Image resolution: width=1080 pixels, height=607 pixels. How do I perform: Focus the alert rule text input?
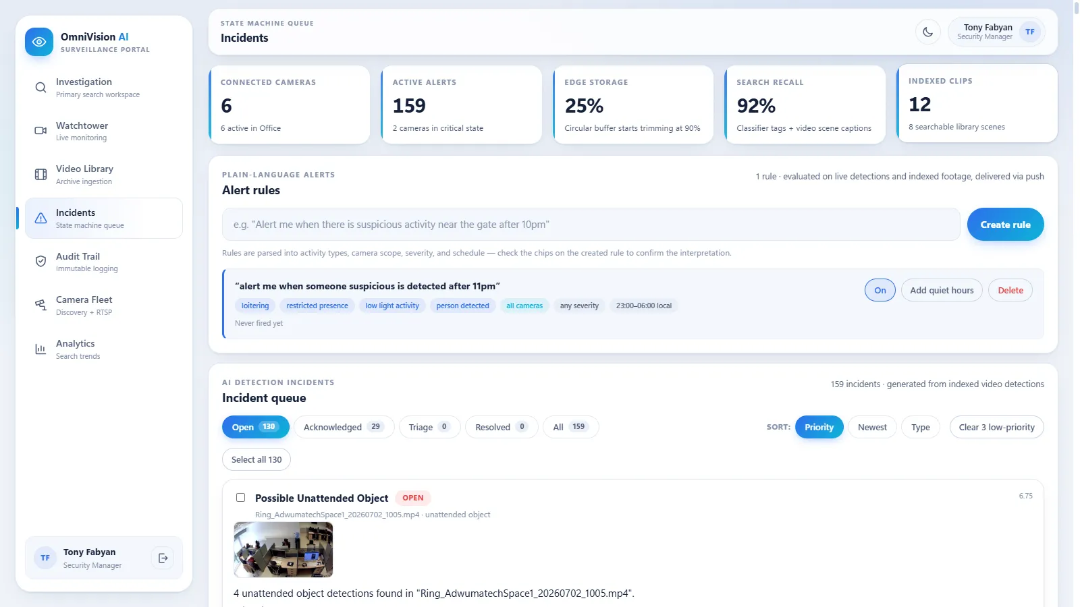(x=591, y=225)
